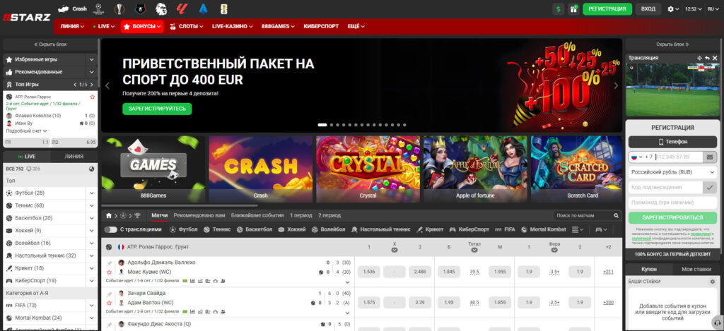724x331 pixels.
Task: Switch to Мои ставки tab
Action: 696,269
